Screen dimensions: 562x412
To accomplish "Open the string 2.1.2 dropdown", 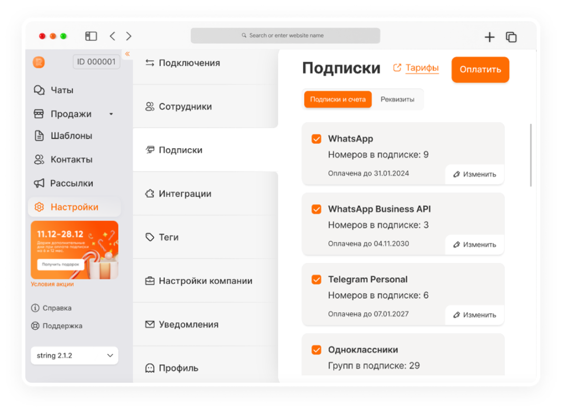I will coord(74,355).
